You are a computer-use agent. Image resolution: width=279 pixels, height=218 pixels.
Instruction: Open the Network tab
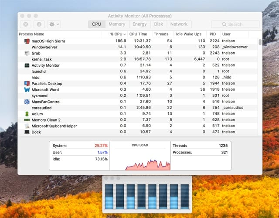click(179, 24)
